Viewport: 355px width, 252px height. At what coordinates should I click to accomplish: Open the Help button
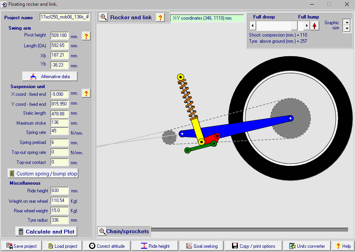(343, 246)
